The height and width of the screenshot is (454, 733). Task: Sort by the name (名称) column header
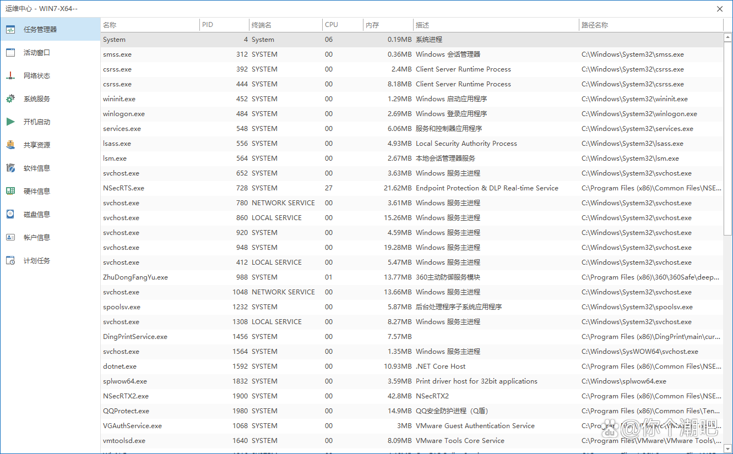[150, 25]
